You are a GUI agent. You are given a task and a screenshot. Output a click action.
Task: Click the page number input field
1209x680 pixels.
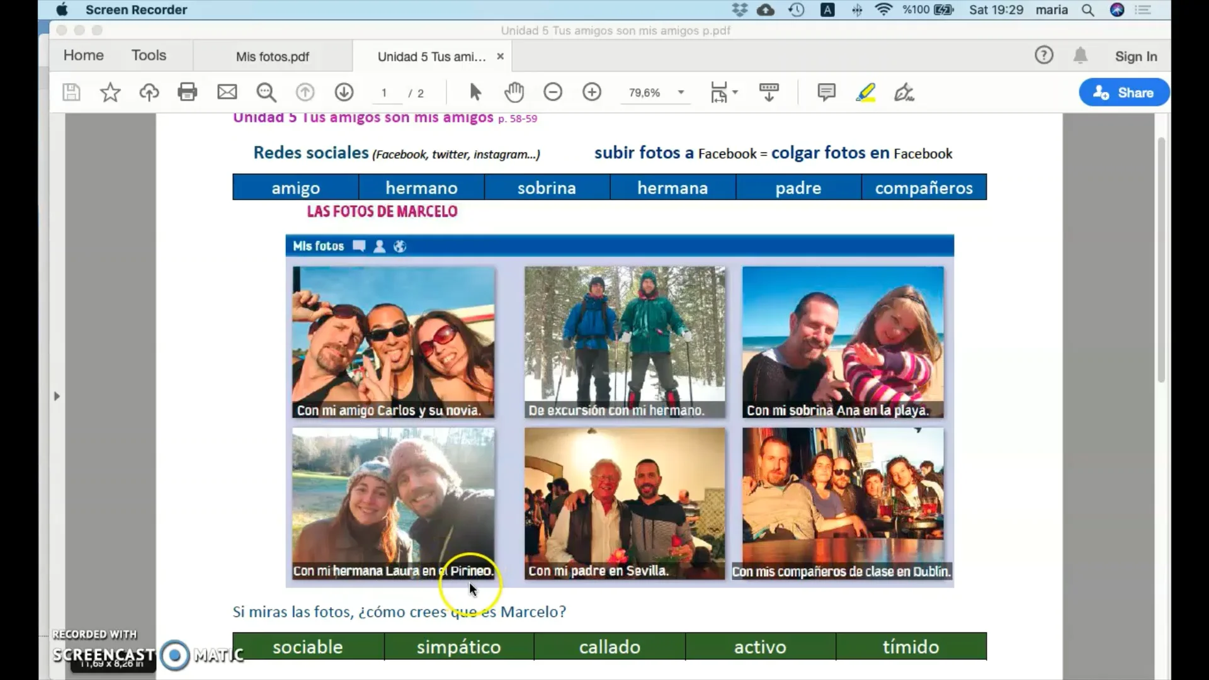[x=384, y=93]
